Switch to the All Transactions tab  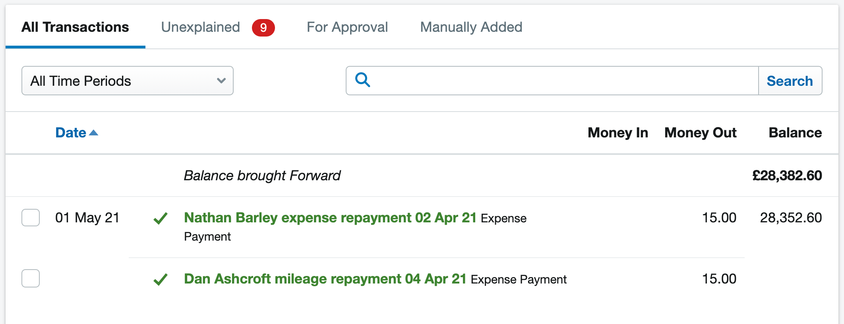pyautogui.click(x=75, y=27)
